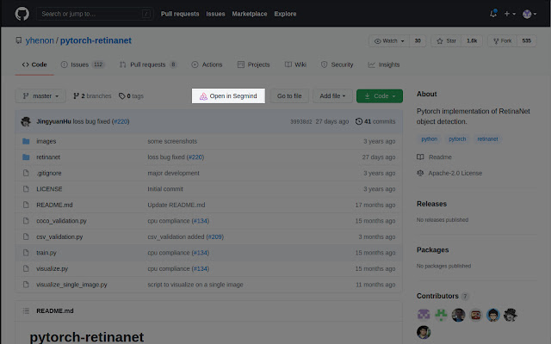
Task: Switch to the Wiki tab
Action: 295,64
